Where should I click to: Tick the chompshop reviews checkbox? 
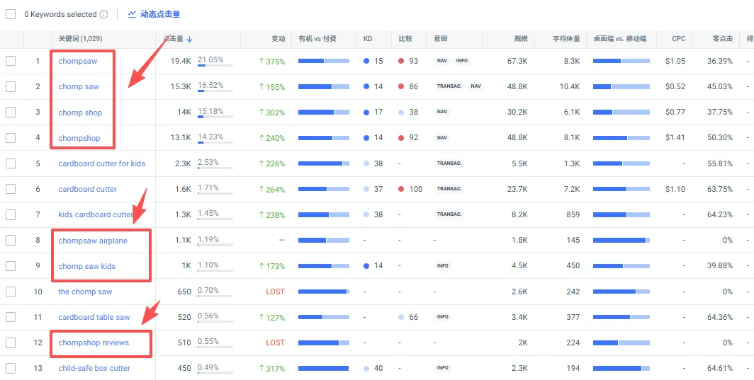pos(11,342)
